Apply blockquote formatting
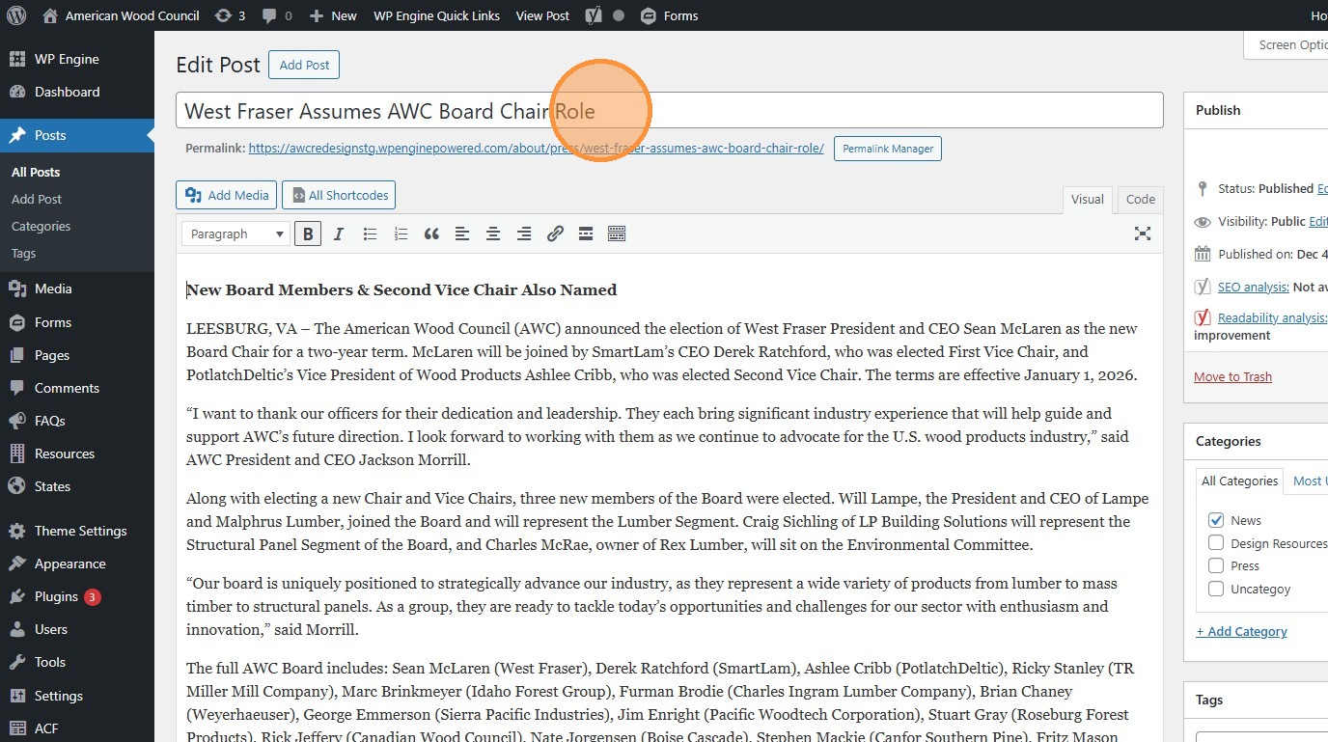 point(431,234)
